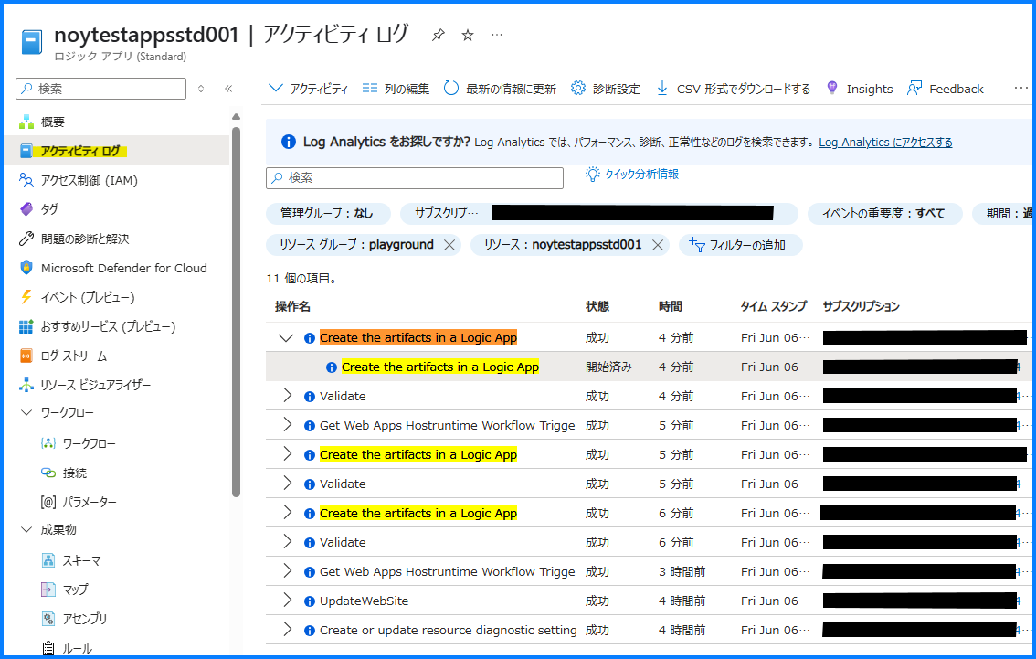Collapse the 成果物 section in the sidebar
This screenshot has height=659, width=1036.
coord(26,529)
